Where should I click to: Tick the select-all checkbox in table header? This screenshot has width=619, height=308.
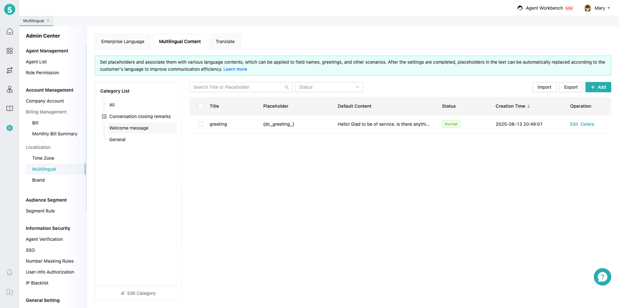(201, 106)
